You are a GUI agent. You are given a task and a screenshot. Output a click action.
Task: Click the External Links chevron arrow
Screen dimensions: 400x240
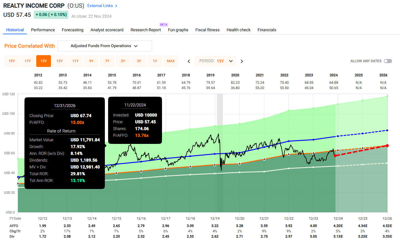point(116,6)
